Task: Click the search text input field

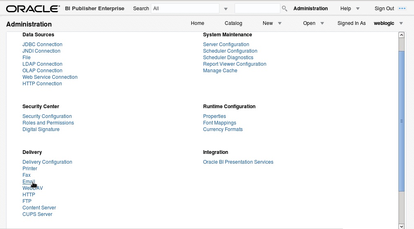Action: pyautogui.click(x=257, y=9)
